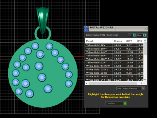Close the Metal Weights panel
Screen dimensions: 157x118
tap(146, 29)
